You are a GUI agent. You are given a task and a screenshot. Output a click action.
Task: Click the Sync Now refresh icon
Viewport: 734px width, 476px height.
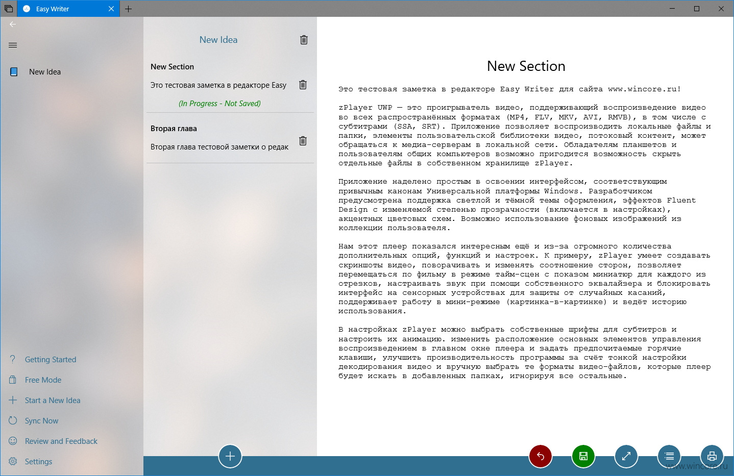[x=13, y=420]
